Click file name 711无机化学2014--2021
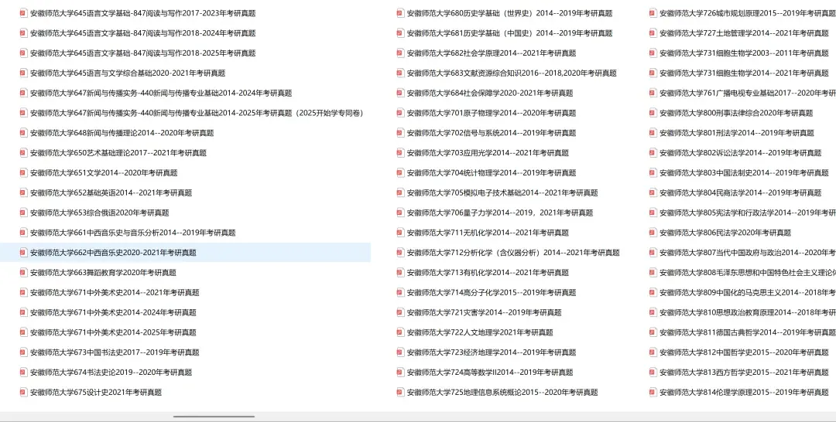 point(488,233)
